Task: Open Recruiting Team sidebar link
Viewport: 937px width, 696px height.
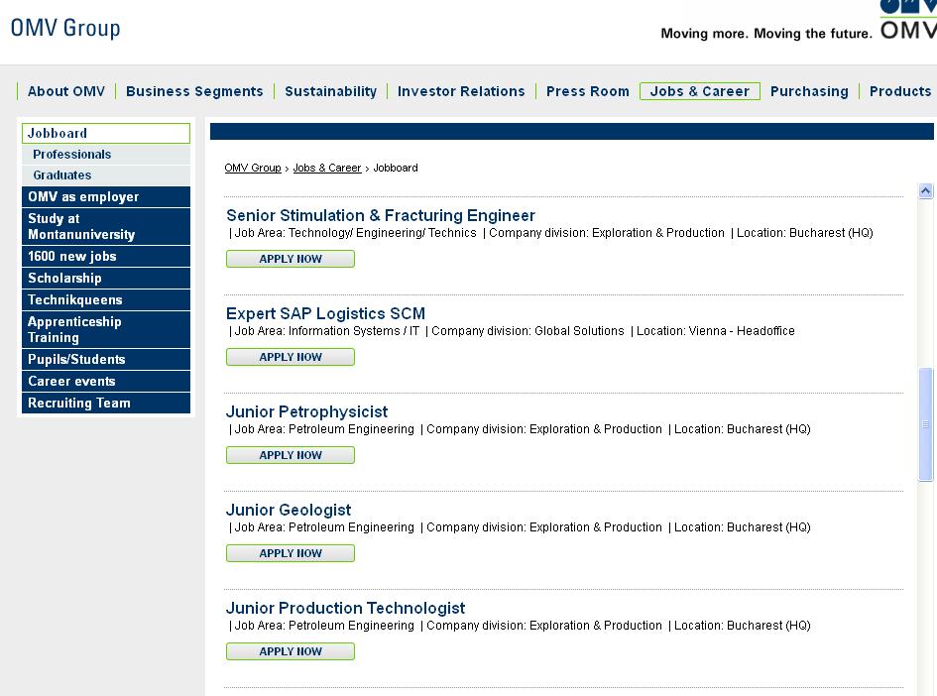Action: tap(106, 403)
